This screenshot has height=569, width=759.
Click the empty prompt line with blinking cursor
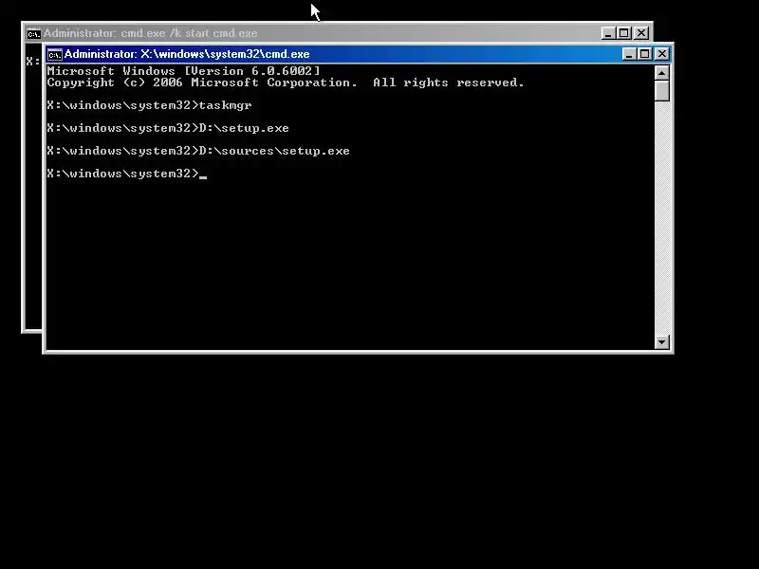(127, 174)
